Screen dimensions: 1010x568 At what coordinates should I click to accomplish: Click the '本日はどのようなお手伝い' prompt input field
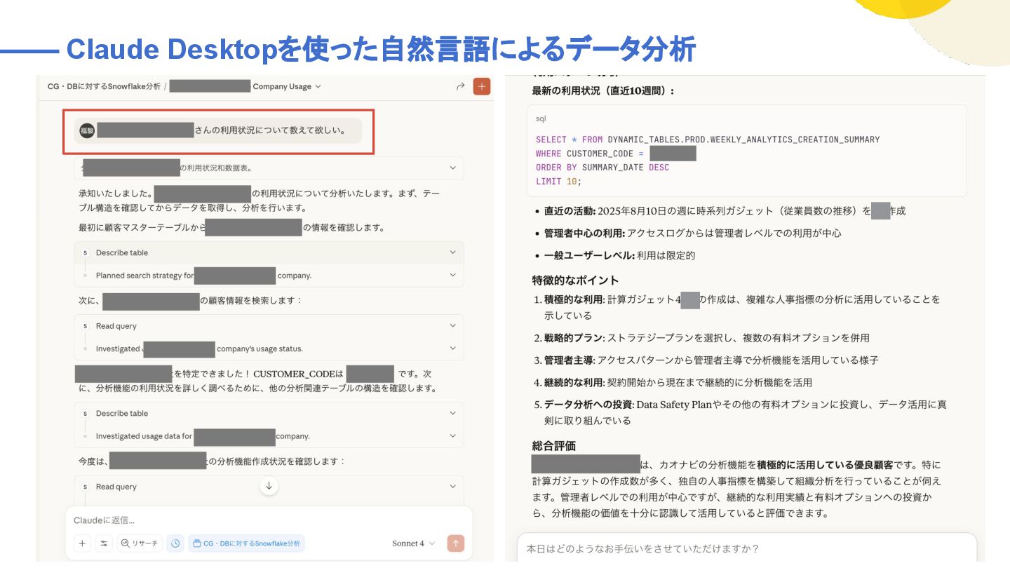pyautogui.click(x=746, y=549)
